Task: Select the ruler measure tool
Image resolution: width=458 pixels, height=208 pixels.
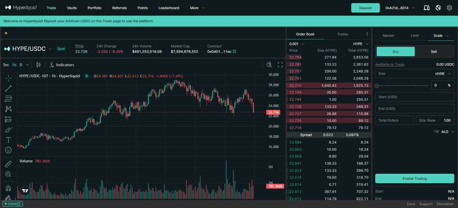Action: tap(8, 164)
